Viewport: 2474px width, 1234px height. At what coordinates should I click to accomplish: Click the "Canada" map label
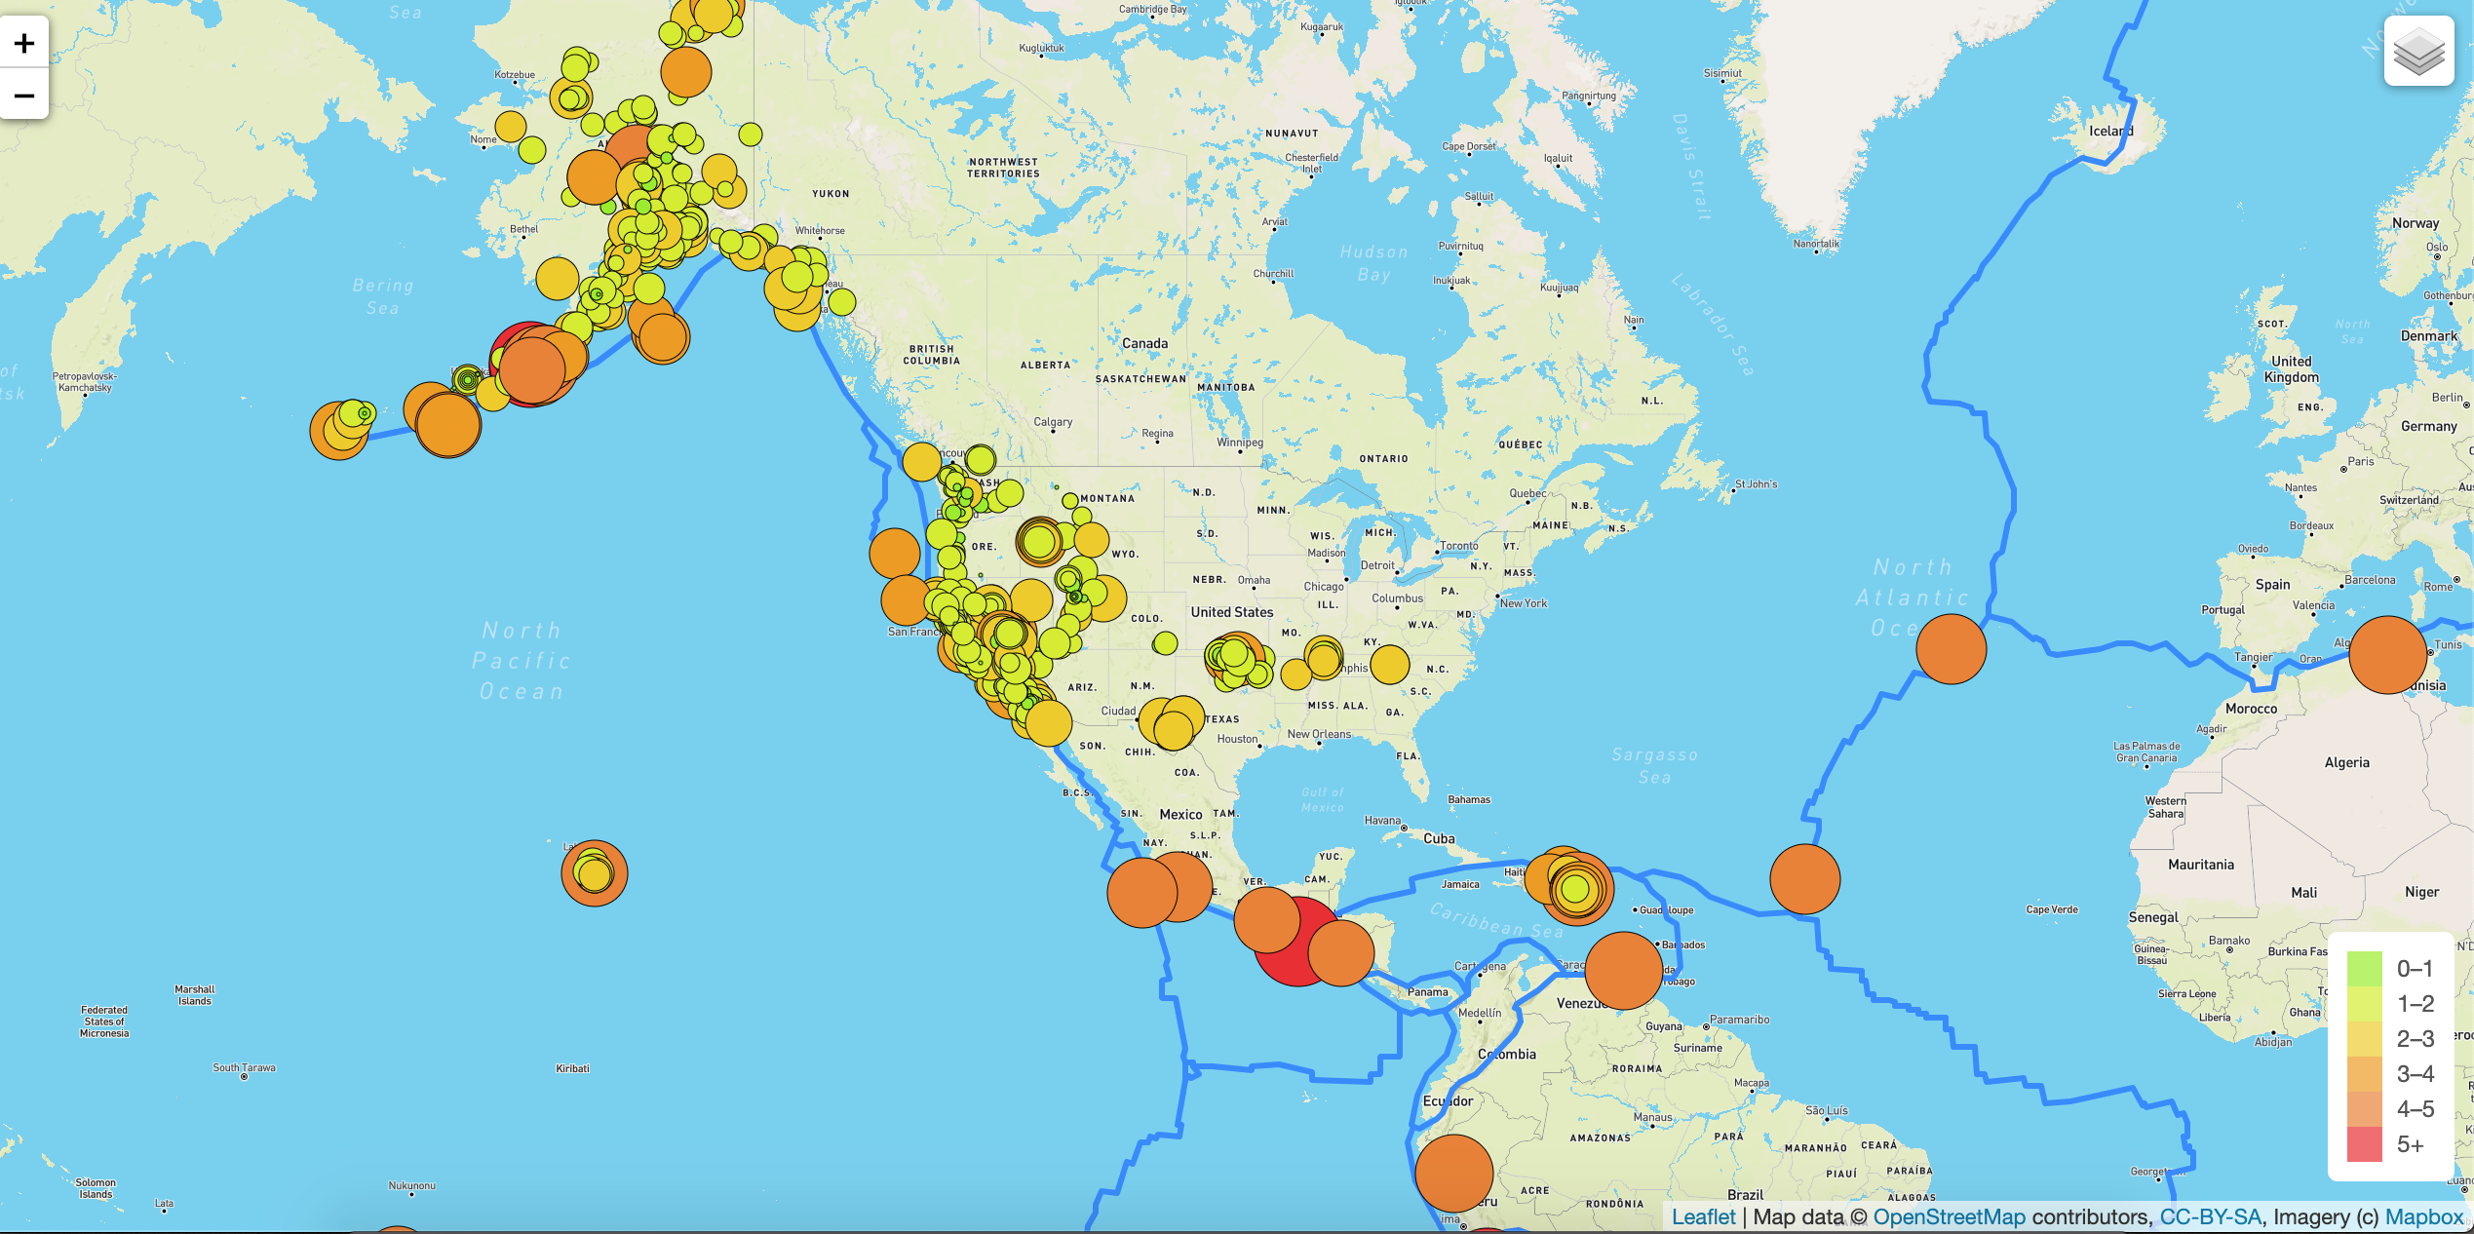[1144, 343]
